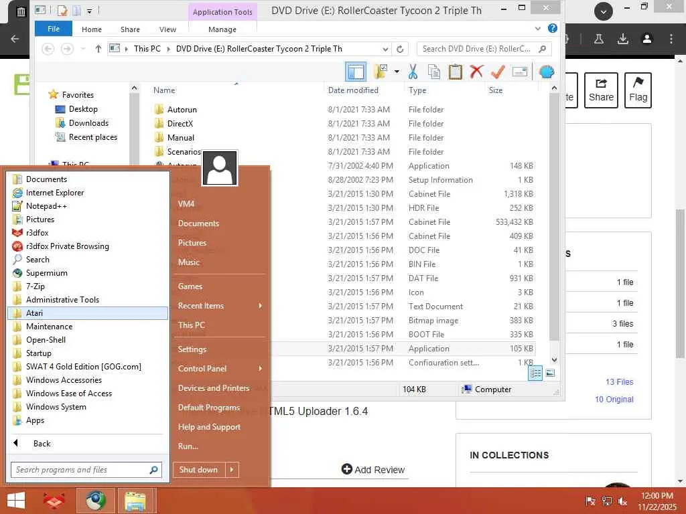Open Internet Explorer from Start menu
Viewport: 686px width, 514px height.
click(55, 192)
